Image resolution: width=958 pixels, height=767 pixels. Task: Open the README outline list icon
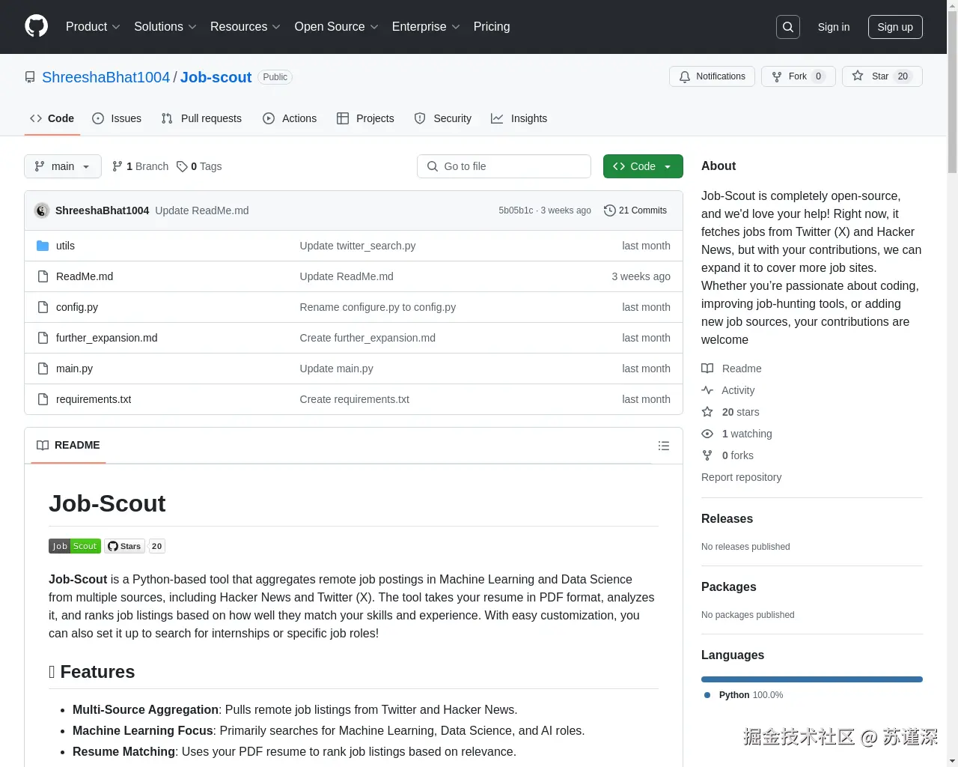(x=663, y=446)
